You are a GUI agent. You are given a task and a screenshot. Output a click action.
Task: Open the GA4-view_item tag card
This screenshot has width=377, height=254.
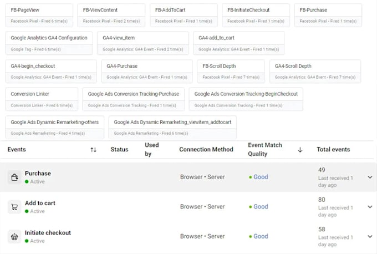click(x=143, y=43)
